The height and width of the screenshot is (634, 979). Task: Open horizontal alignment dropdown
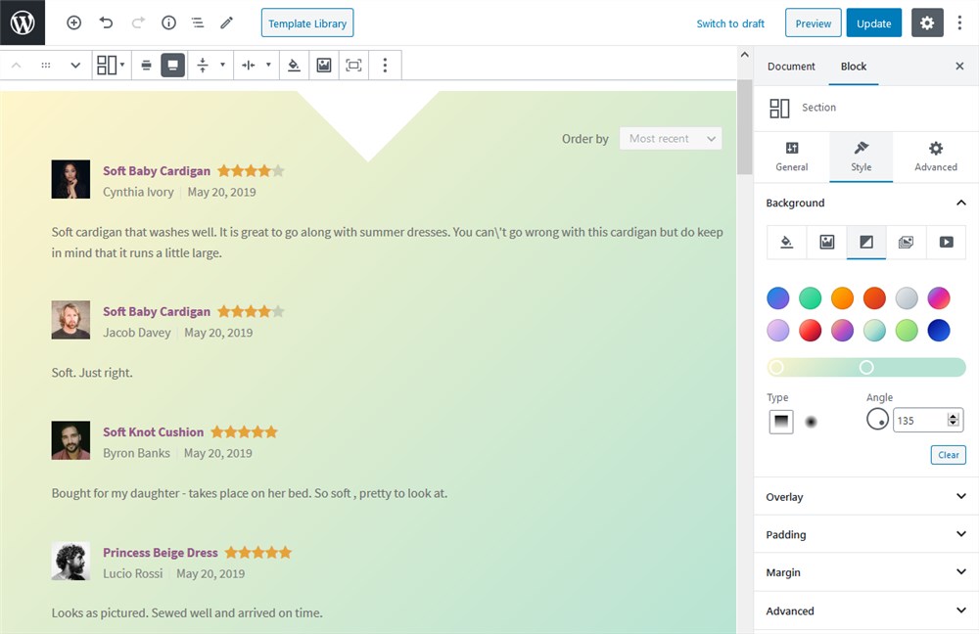point(256,65)
